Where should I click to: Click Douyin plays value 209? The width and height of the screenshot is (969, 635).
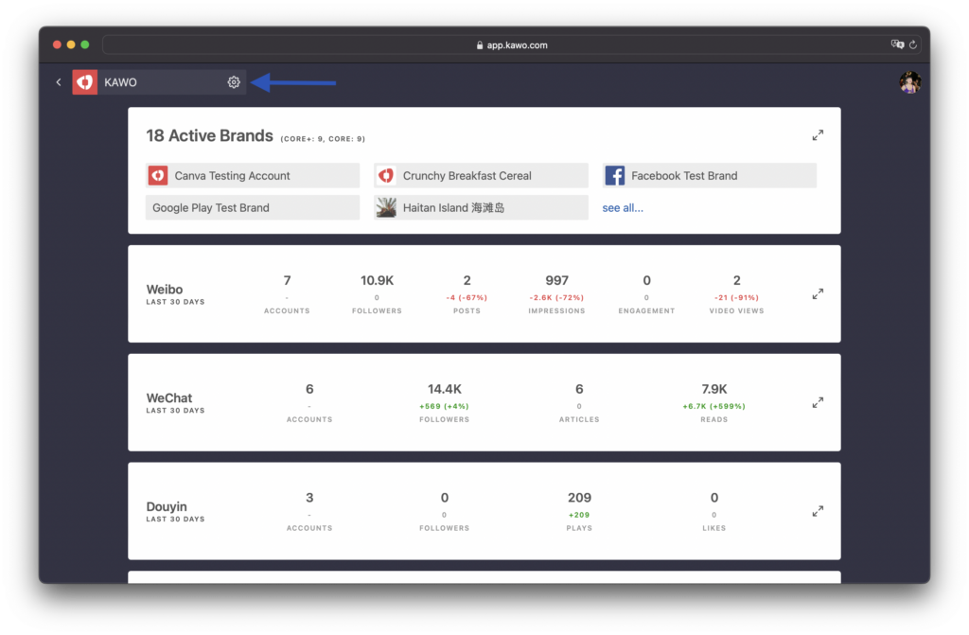coord(579,498)
